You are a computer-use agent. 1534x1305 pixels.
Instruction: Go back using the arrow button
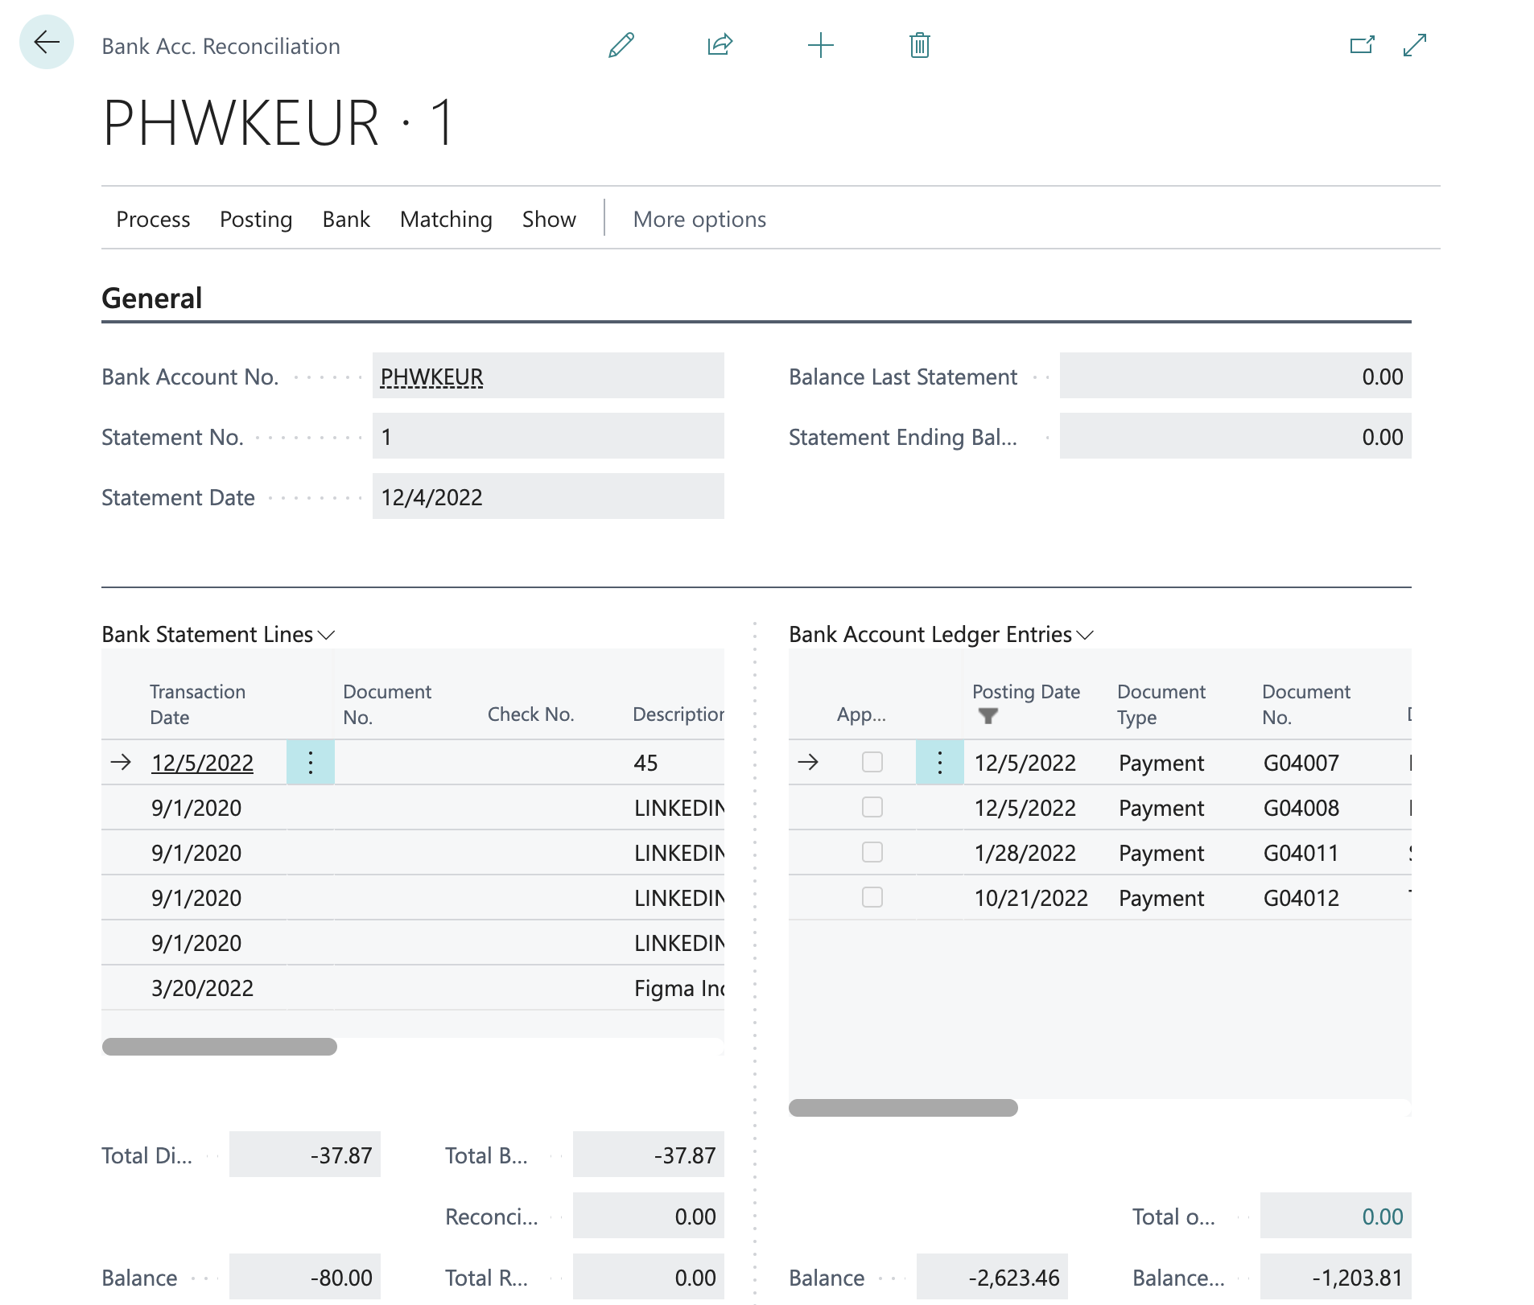pyautogui.click(x=47, y=43)
